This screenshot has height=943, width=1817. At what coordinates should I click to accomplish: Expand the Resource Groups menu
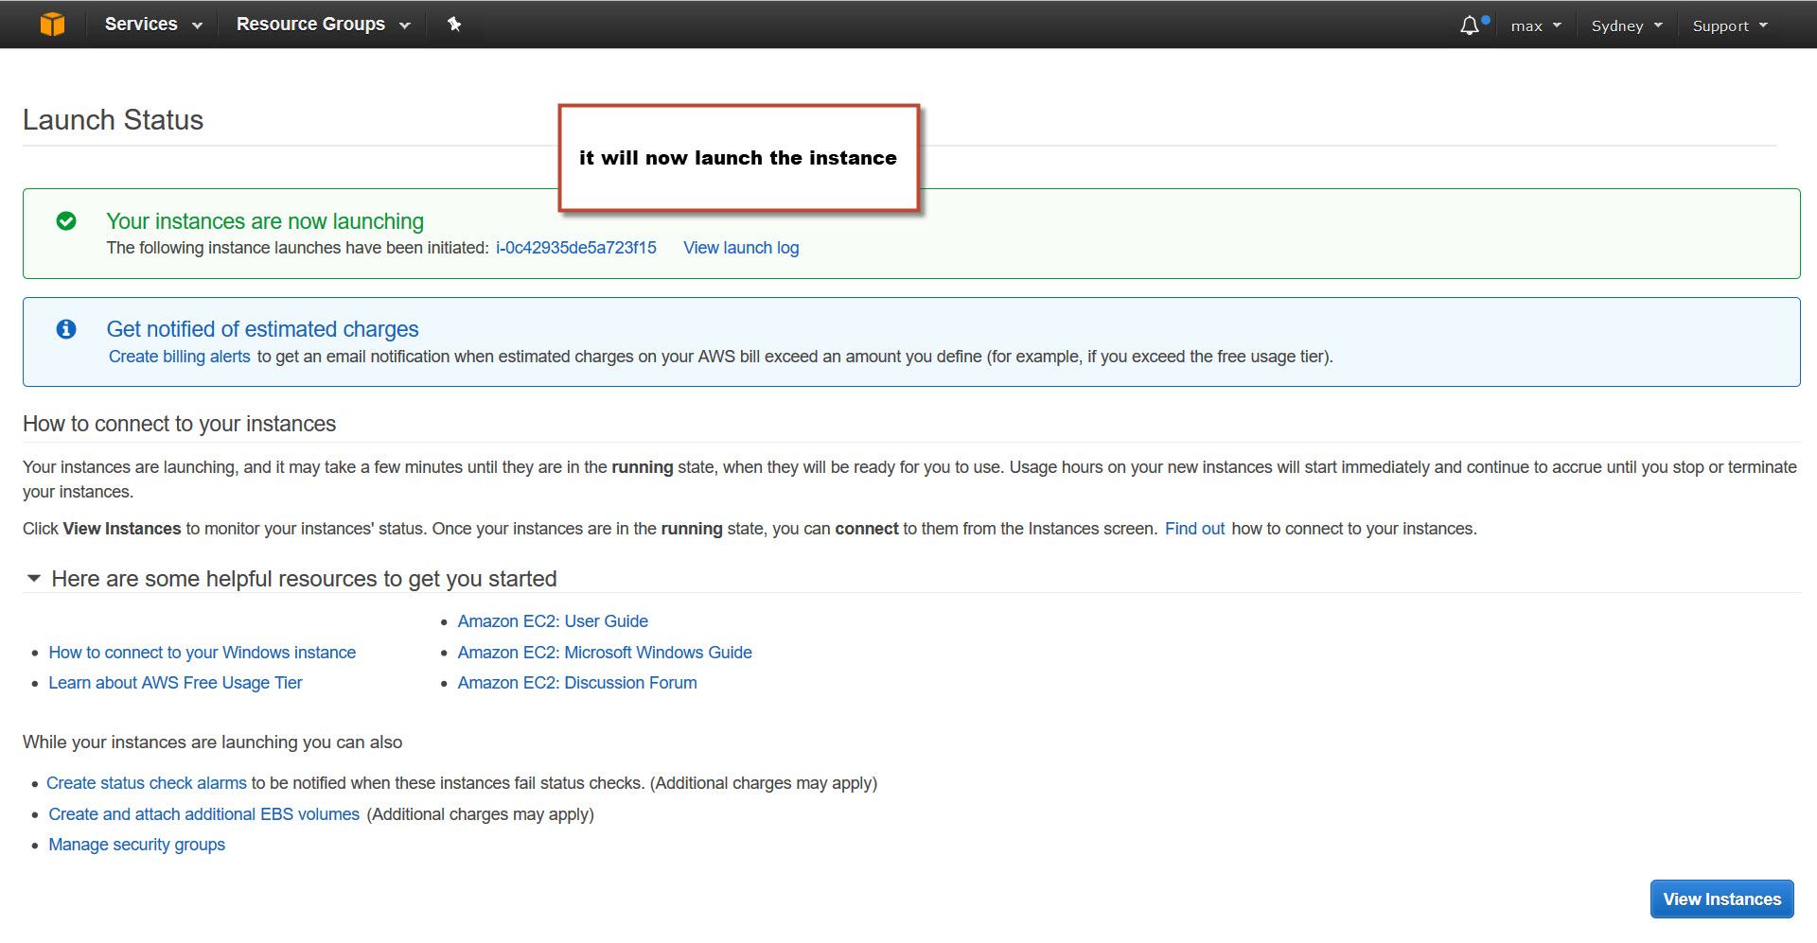(x=323, y=25)
